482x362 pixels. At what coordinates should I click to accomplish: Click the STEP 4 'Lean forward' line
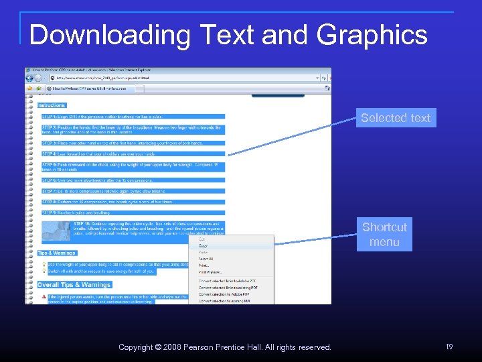133,154
